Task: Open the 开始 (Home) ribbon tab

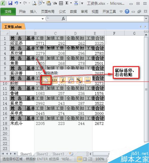Action: (22, 11)
